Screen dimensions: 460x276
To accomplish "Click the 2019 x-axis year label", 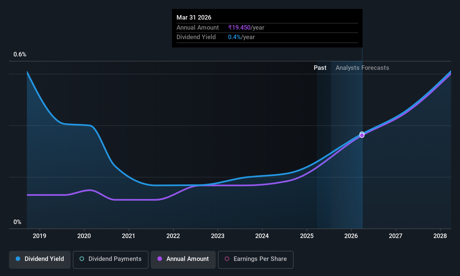I will coord(40,236).
